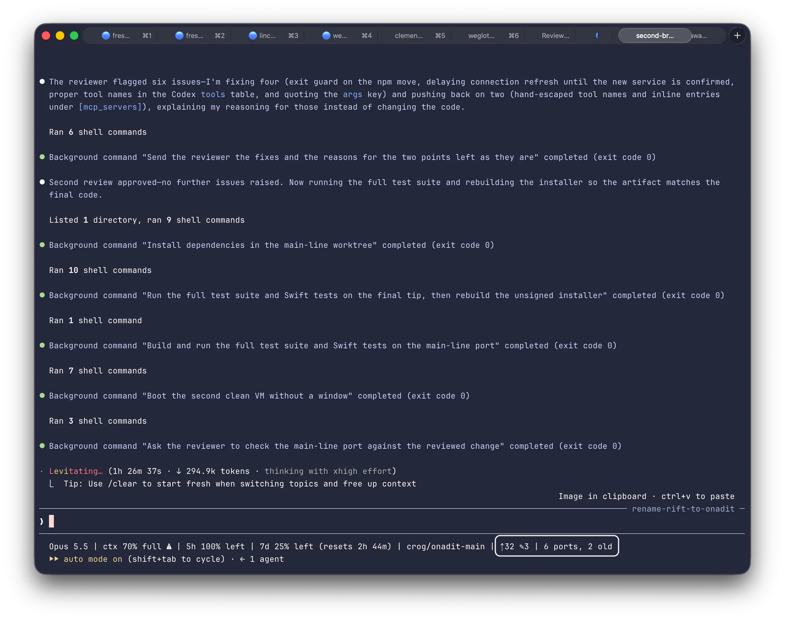Click 'Boot the second clean VM' command line

coord(259,396)
